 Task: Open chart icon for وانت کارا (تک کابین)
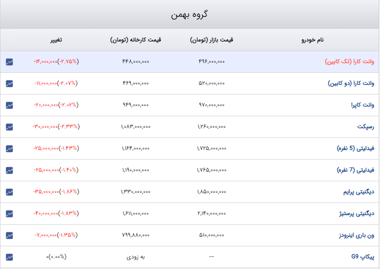(9, 62)
